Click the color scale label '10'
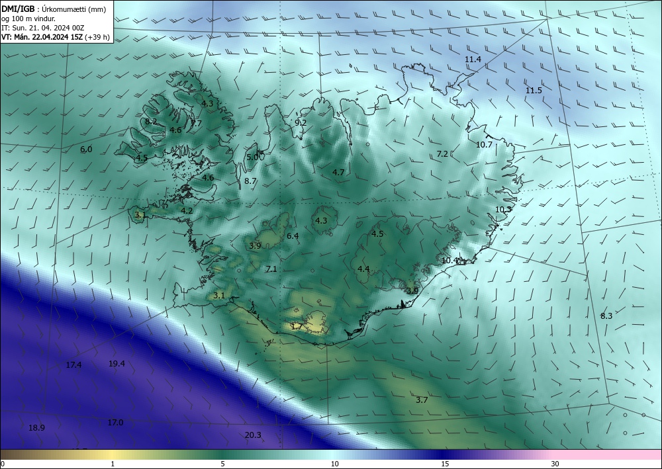Viewport: 662px width, 469px height. point(335,464)
